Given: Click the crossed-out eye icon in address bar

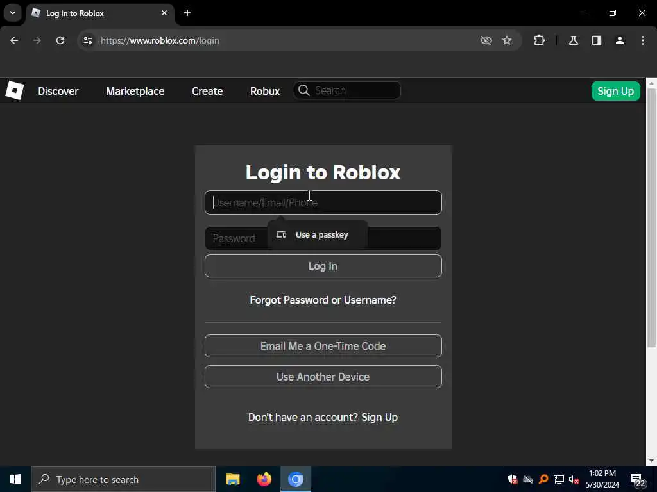Looking at the screenshot, I should [486, 40].
